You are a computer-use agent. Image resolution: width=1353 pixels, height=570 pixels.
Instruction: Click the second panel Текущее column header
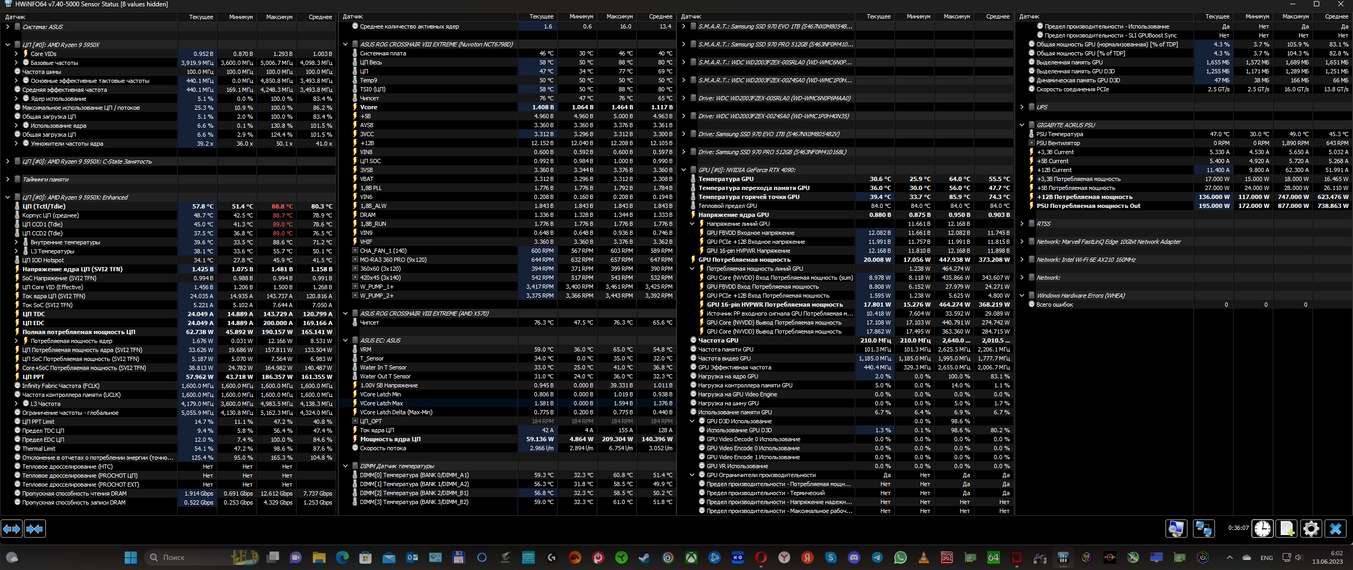click(541, 17)
